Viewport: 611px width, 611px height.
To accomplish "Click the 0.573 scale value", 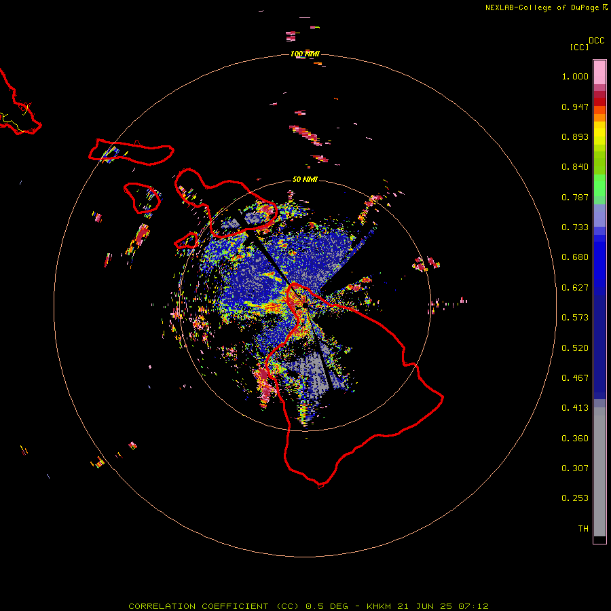I will point(575,318).
